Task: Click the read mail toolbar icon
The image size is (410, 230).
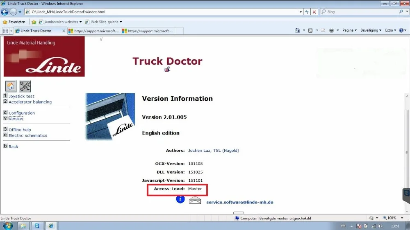Action: [x=323, y=30]
